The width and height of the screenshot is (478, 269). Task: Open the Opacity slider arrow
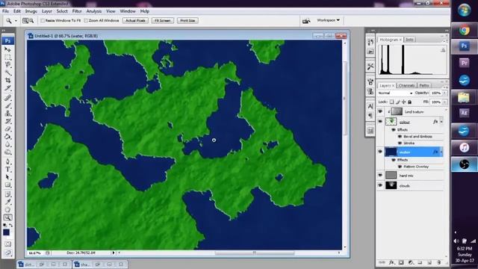(444, 93)
